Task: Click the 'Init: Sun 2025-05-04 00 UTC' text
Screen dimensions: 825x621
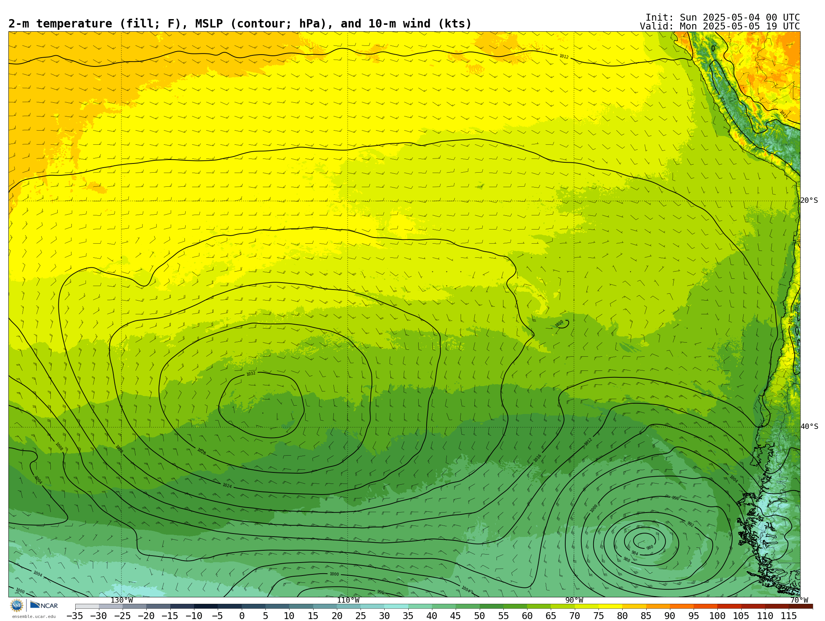Action: tap(723, 18)
